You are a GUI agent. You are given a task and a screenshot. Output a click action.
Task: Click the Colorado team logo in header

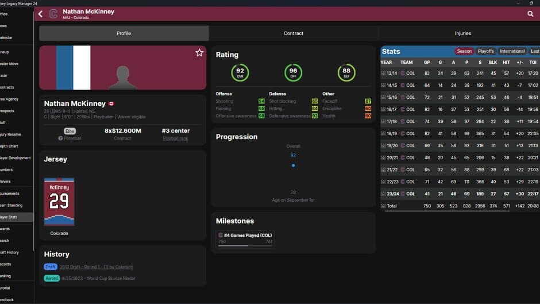53,14
